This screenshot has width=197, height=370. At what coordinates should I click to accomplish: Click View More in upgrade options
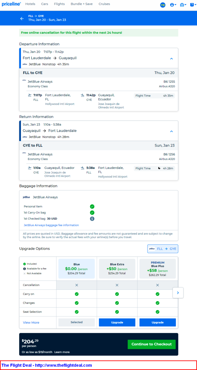(x=31, y=322)
